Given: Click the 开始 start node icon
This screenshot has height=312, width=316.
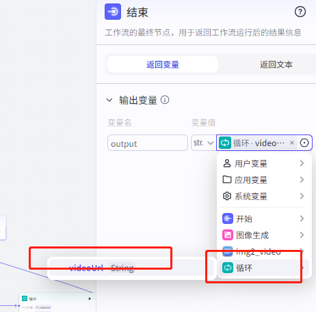Looking at the screenshot, I should [x=228, y=218].
